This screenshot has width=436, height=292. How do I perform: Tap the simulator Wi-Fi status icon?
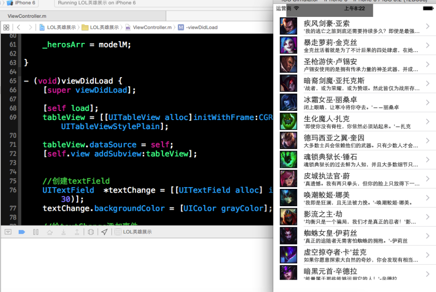297,8
